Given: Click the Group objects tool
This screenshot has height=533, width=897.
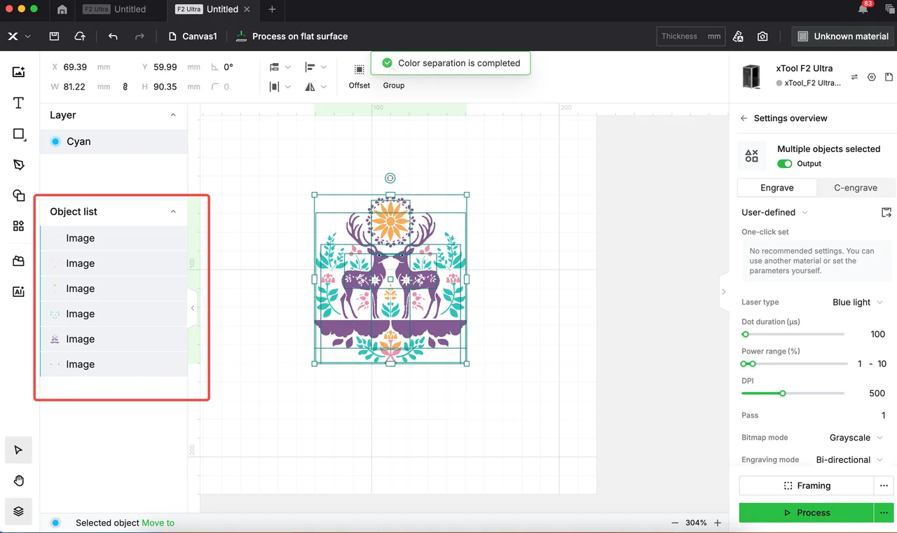Looking at the screenshot, I should tap(394, 76).
